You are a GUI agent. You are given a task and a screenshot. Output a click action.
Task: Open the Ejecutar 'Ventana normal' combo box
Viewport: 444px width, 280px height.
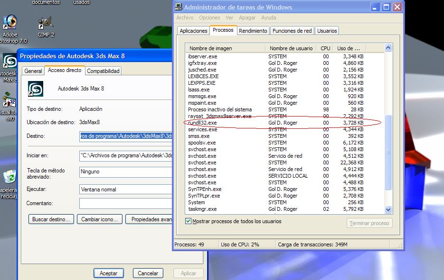[126, 190]
